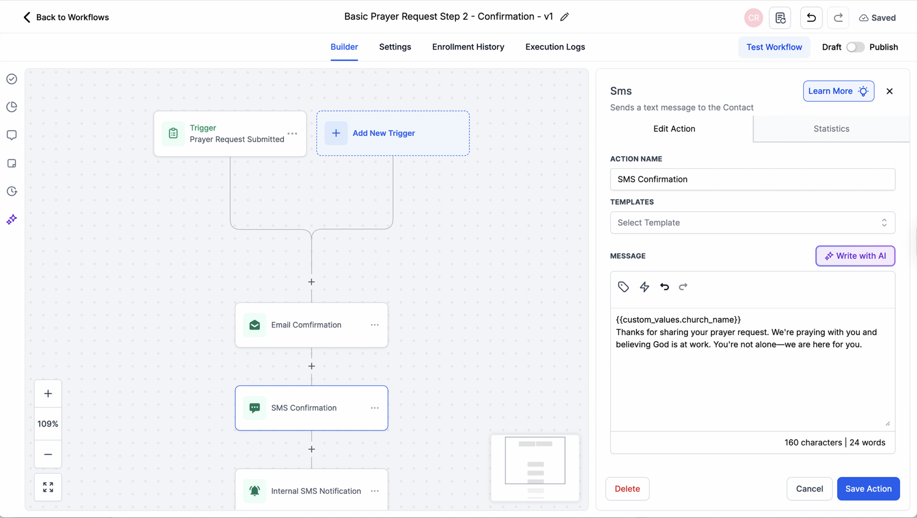Open the pie chart stats sidebar icon

point(12,107)
